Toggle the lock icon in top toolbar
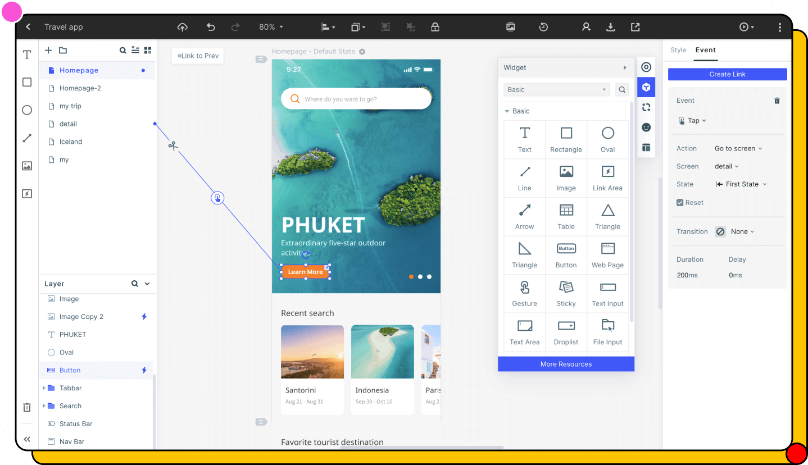 pyautogui.click(x=435, y=26)
